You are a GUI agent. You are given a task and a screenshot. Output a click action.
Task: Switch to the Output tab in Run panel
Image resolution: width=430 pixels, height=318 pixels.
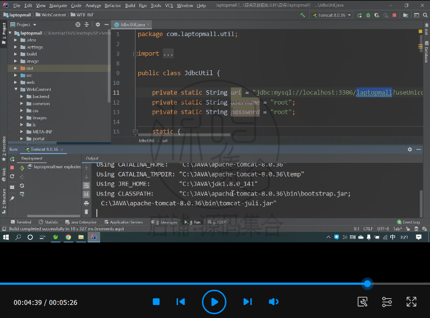(x=92, y=158)
